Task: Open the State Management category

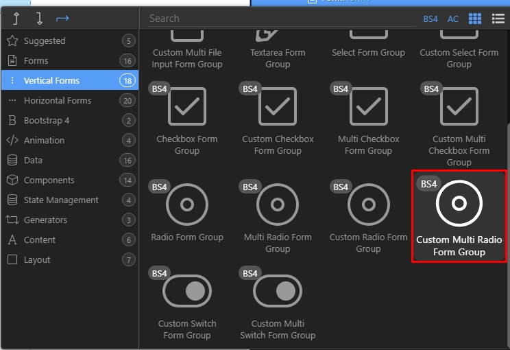Action: tap(61, 200)
